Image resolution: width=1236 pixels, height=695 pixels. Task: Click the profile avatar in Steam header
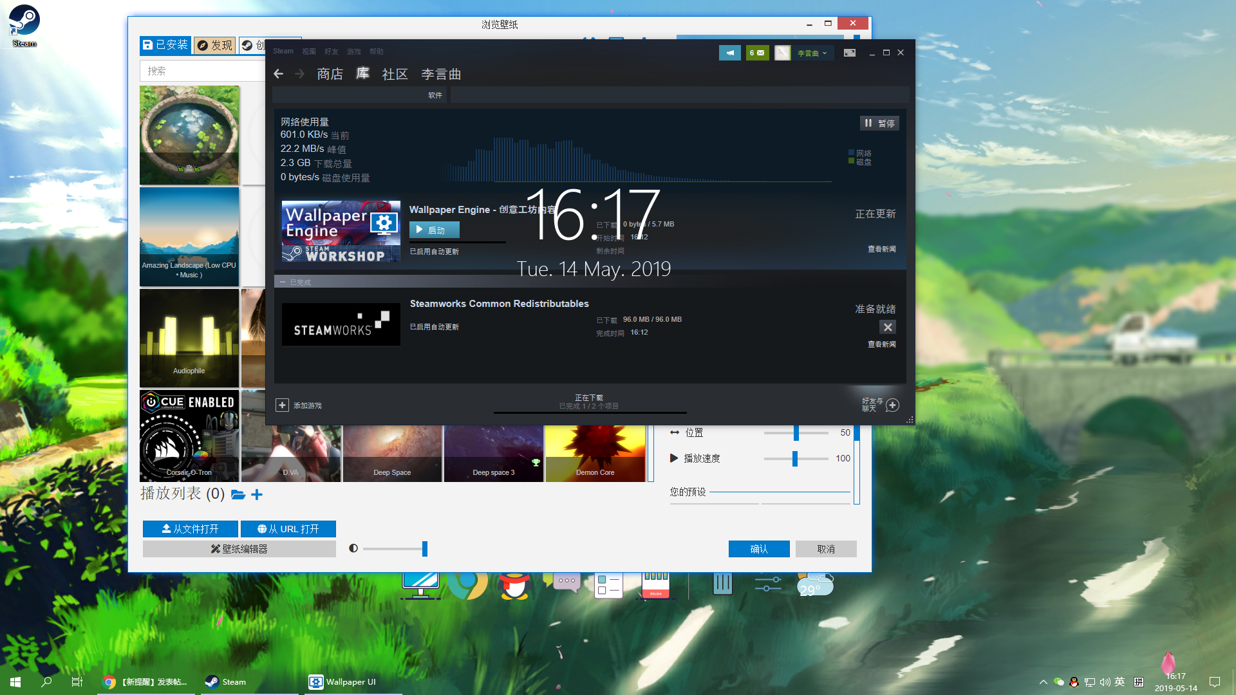click(x=782, y=53)
